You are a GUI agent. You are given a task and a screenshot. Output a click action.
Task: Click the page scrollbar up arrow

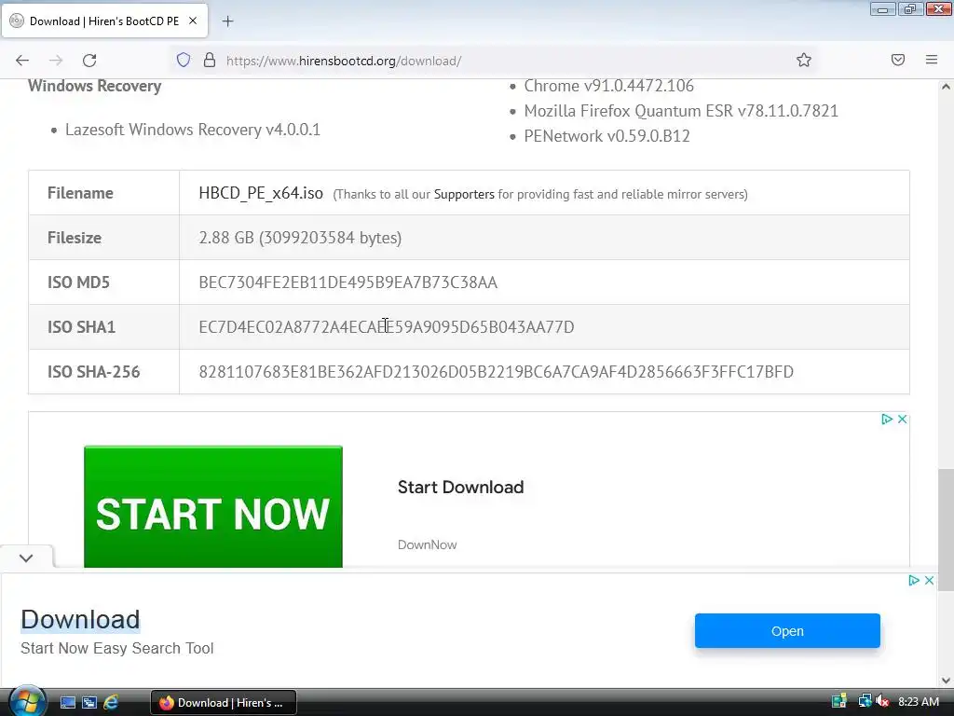pyautogui.click(x=946, y=87)
